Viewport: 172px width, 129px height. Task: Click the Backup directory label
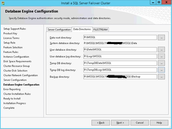[x=60, y=77]
